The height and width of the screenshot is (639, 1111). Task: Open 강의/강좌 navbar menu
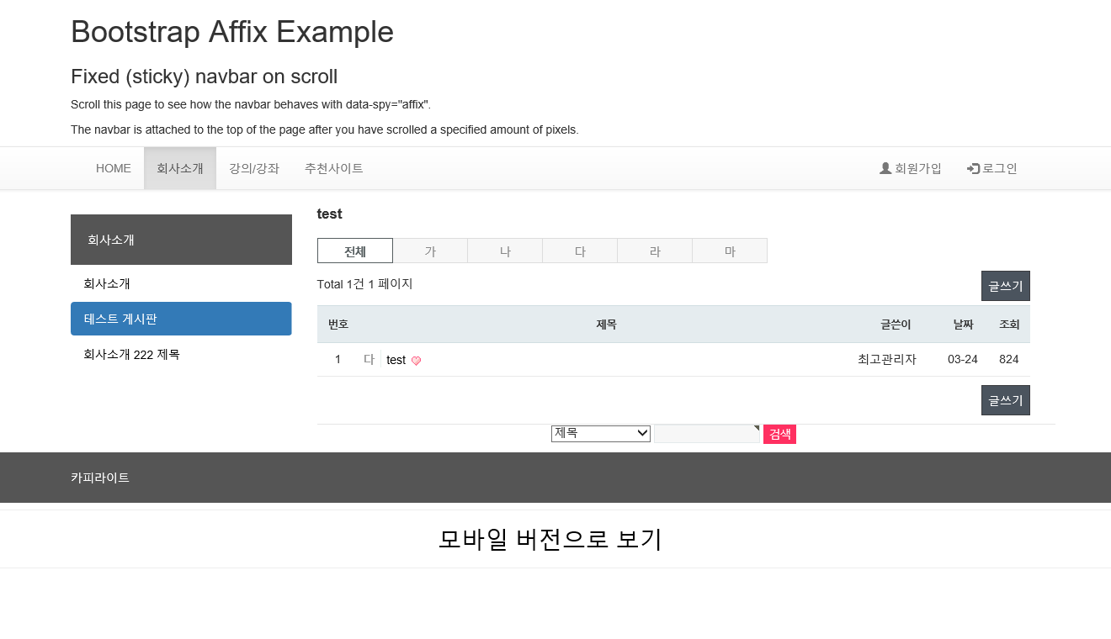tap(254, 168)
